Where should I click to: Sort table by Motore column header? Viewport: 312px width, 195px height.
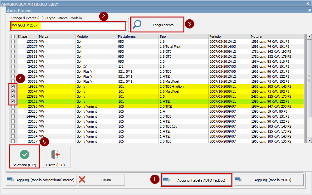coord(277,37)
